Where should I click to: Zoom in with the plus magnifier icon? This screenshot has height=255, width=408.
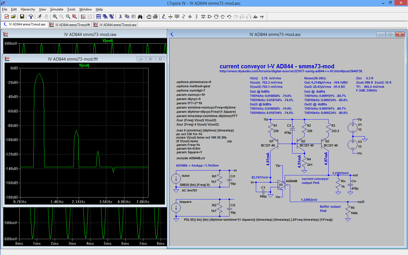pyautogui.click(x=55, y=17)
